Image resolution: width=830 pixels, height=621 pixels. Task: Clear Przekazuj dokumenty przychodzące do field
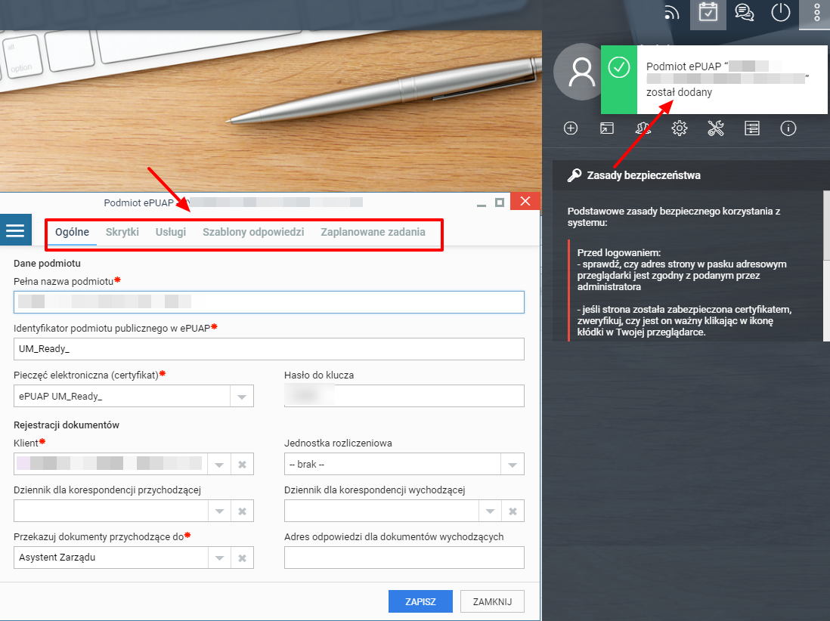[x=242, y=558]
